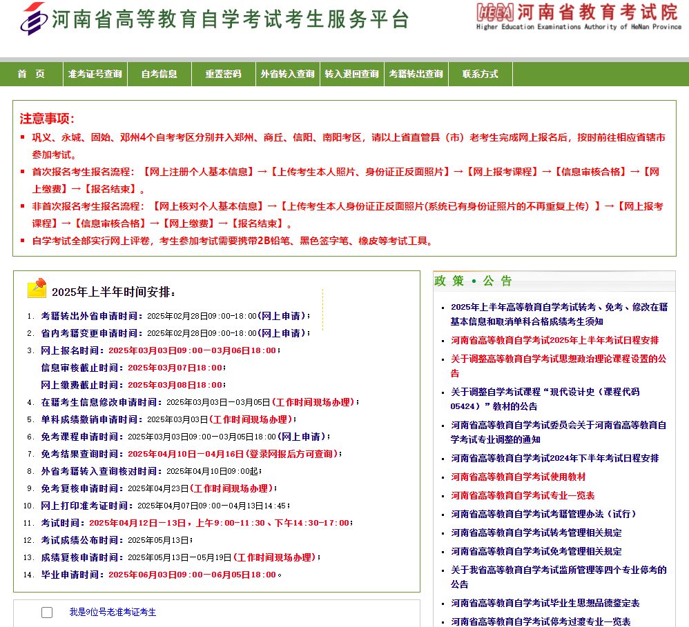This screenshot has width=689, height=627.
Task: Open 考籍转出查询 in the menu bar
Action: point(416,73)
